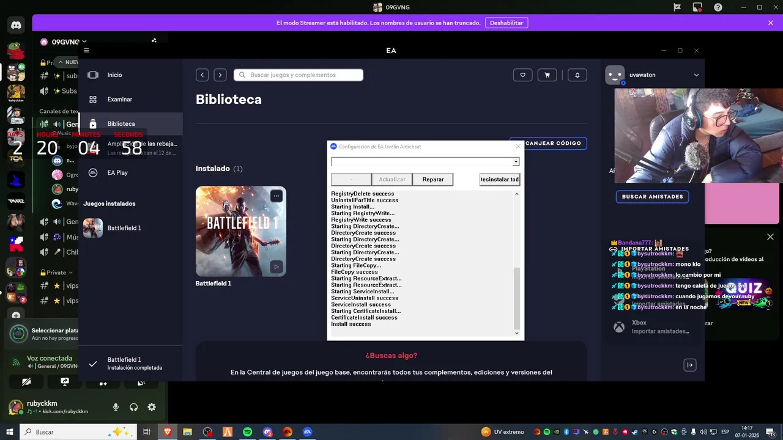Open EA notifications bell

tap(577, 75)
